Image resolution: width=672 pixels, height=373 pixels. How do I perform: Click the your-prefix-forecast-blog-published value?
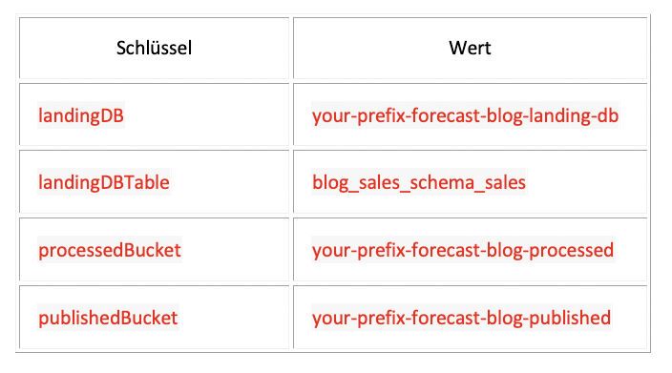(461, 318)
